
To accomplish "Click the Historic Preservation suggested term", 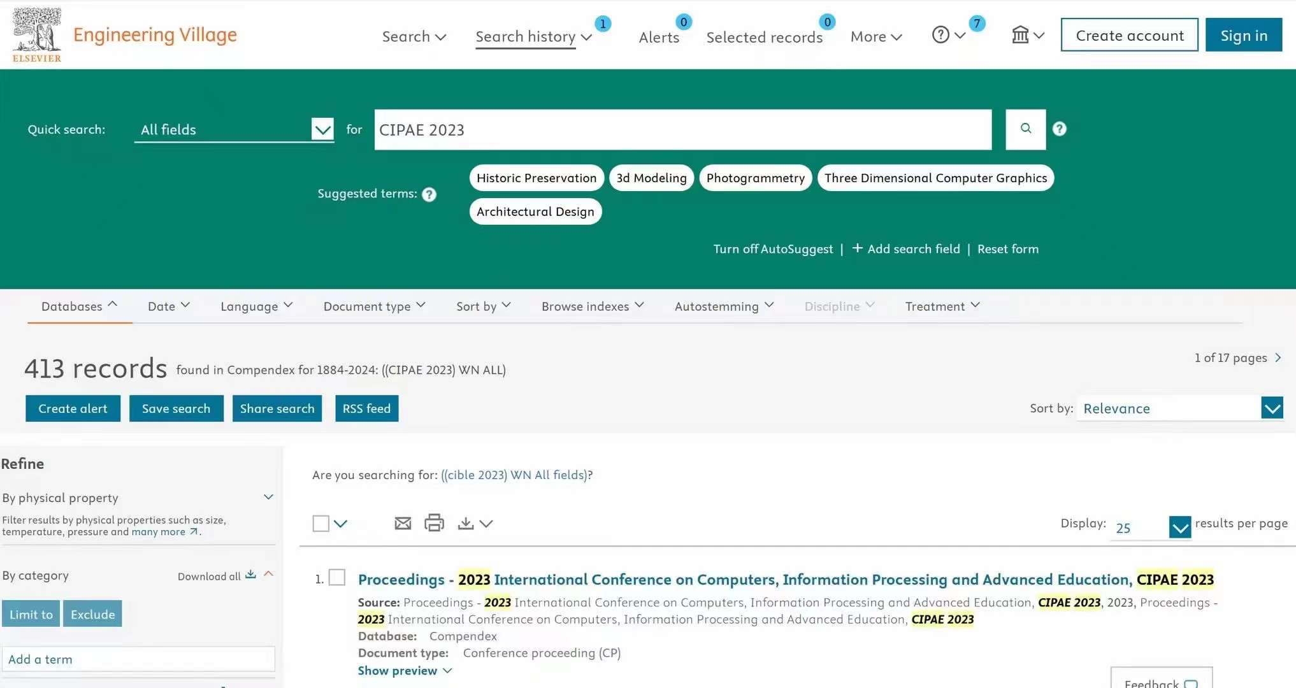I will 536,178.
